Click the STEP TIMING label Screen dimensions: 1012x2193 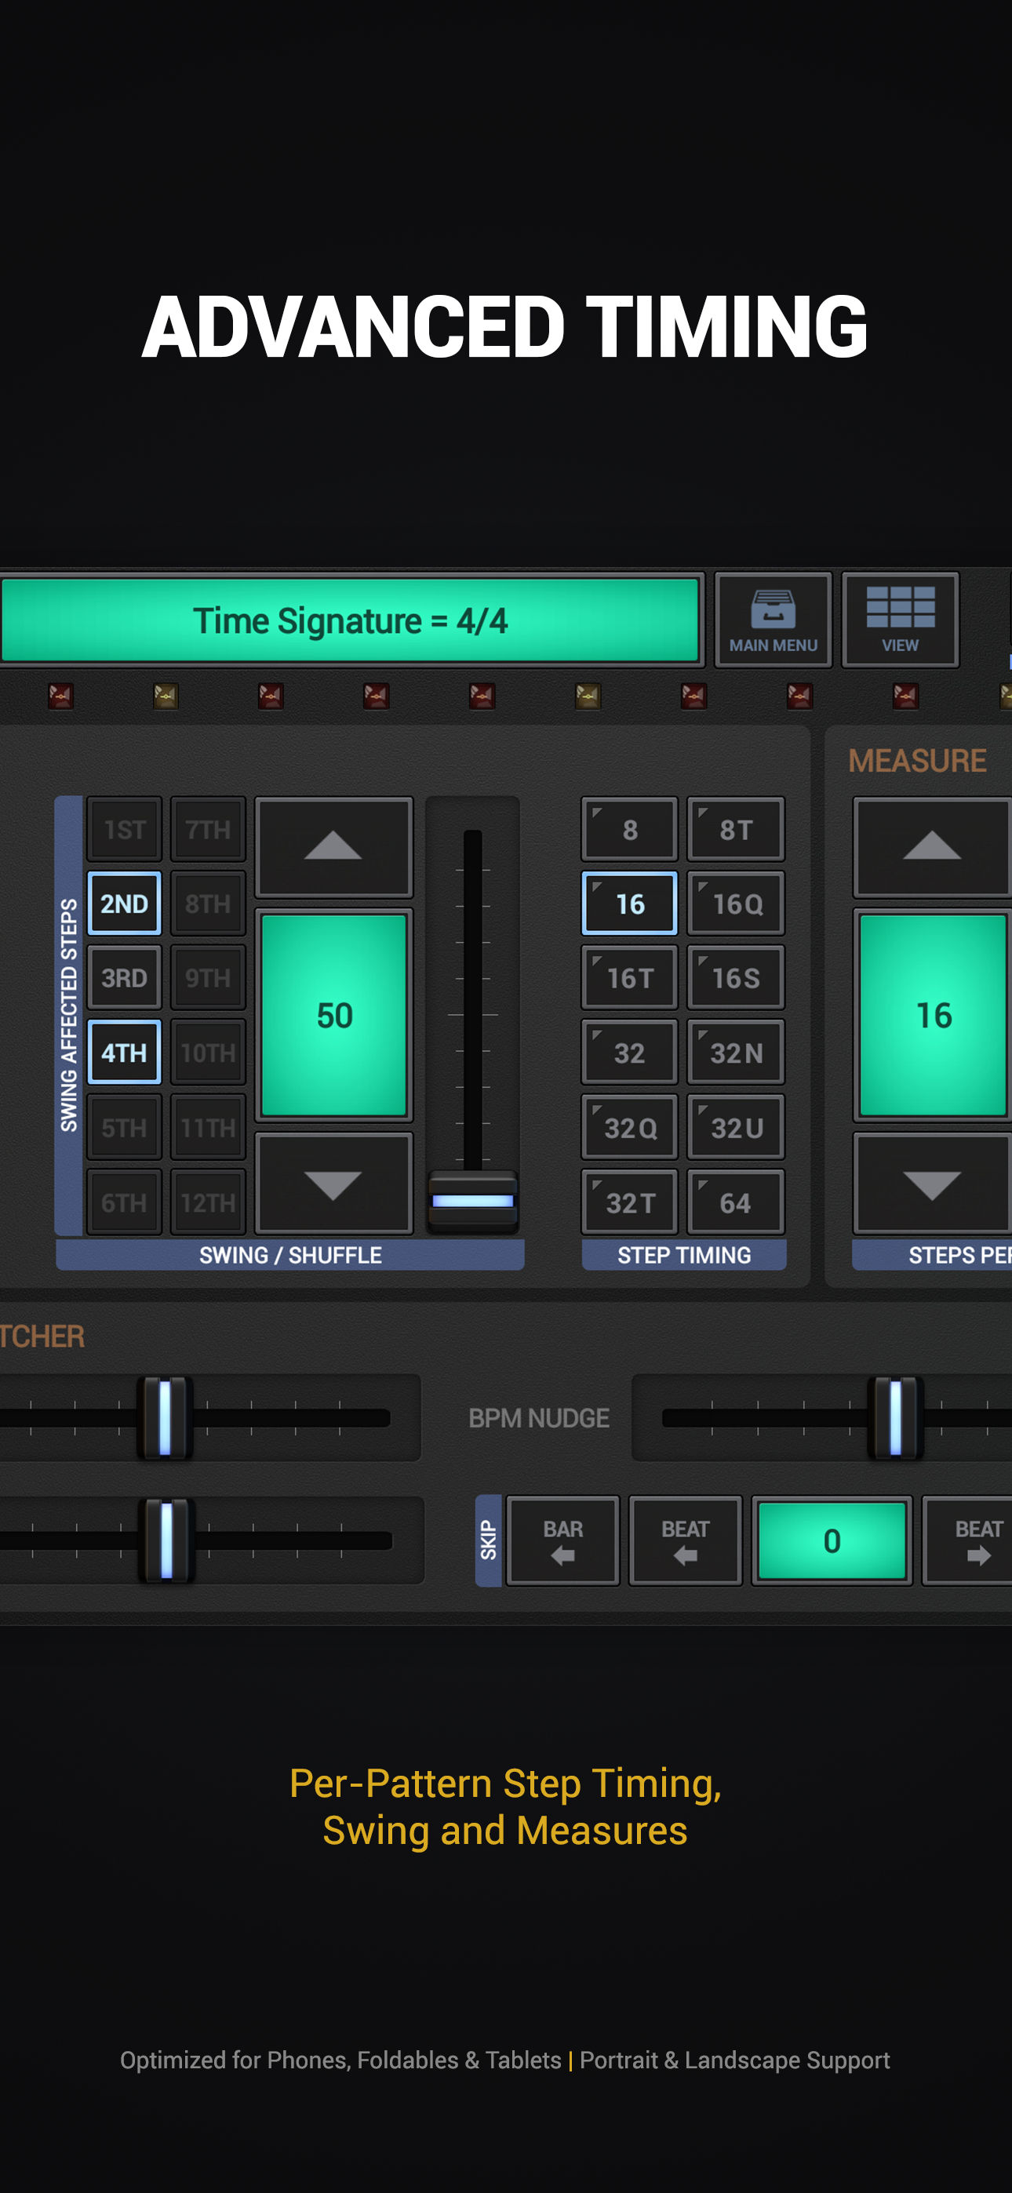click(684, 1255)
